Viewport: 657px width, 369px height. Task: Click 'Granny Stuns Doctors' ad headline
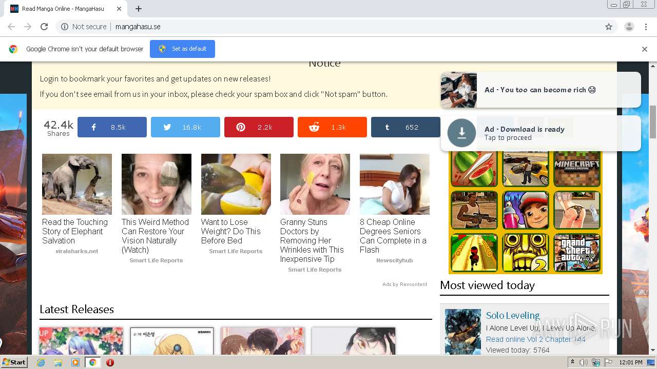pos(312,240)
